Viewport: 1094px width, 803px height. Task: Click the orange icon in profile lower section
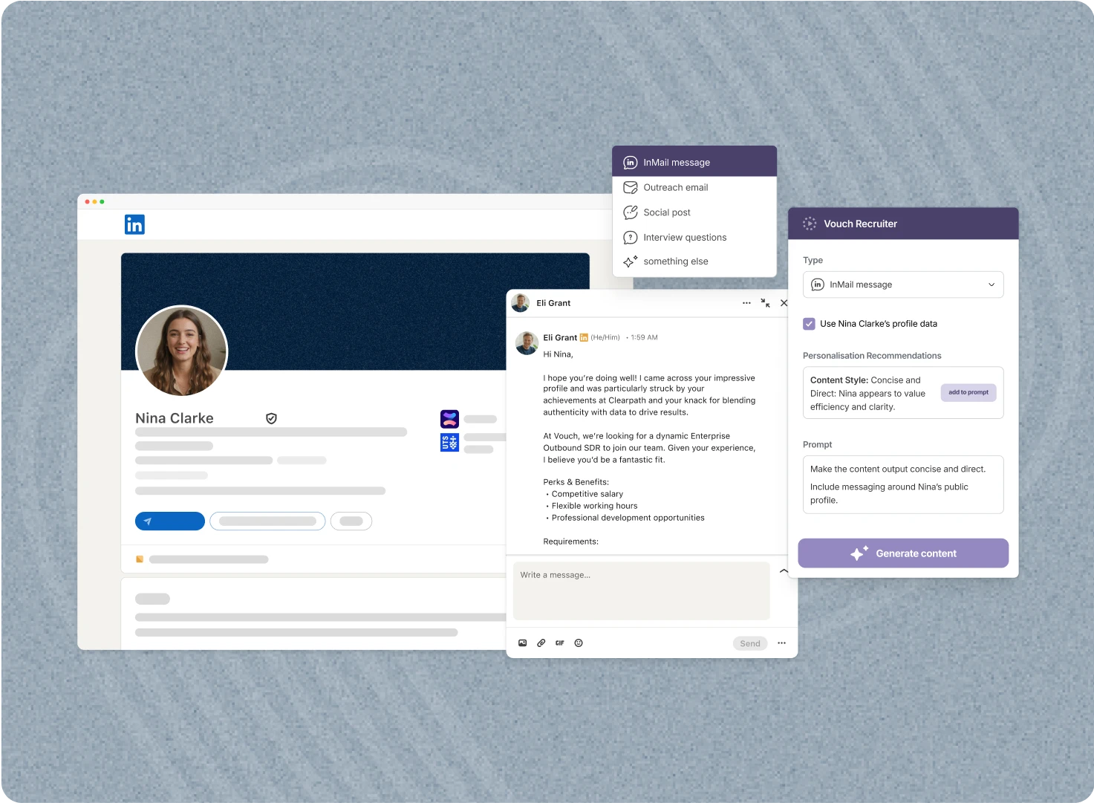click(140, 559)
